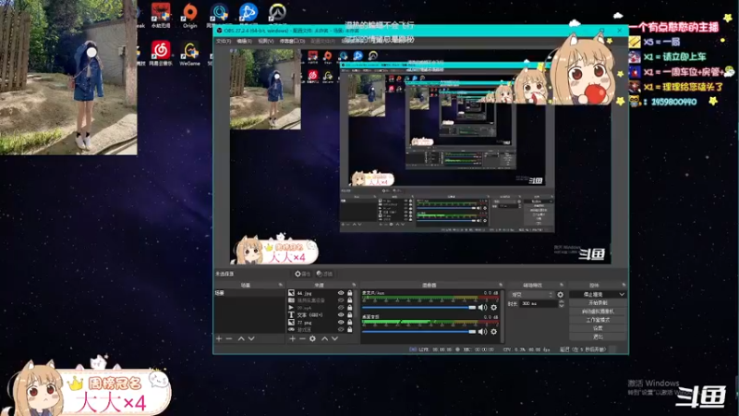The height and width of the screenshot is (416, 739).
Task: Move the scene up in Scenes list
Action: click(x=241, y=338)
